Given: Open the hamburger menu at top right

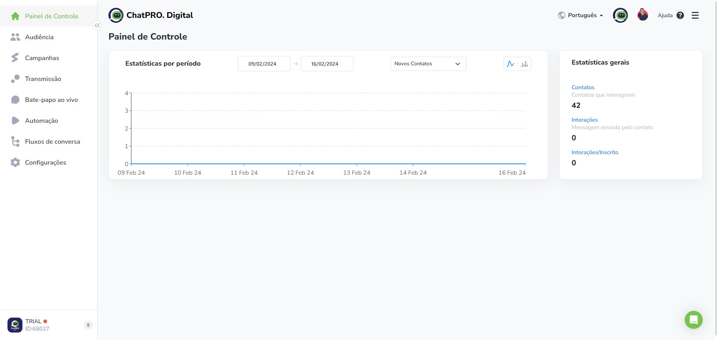Looking at the screenshot, I should (695, 15).
